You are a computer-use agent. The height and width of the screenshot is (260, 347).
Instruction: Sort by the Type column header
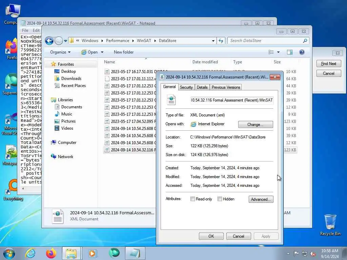pyautogui.click(x=251, y=62)
